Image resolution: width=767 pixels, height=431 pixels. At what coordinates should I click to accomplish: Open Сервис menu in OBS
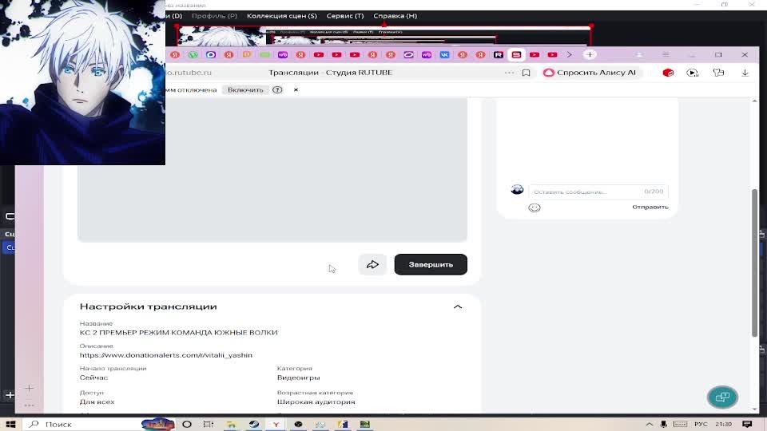tap(345, 16)
